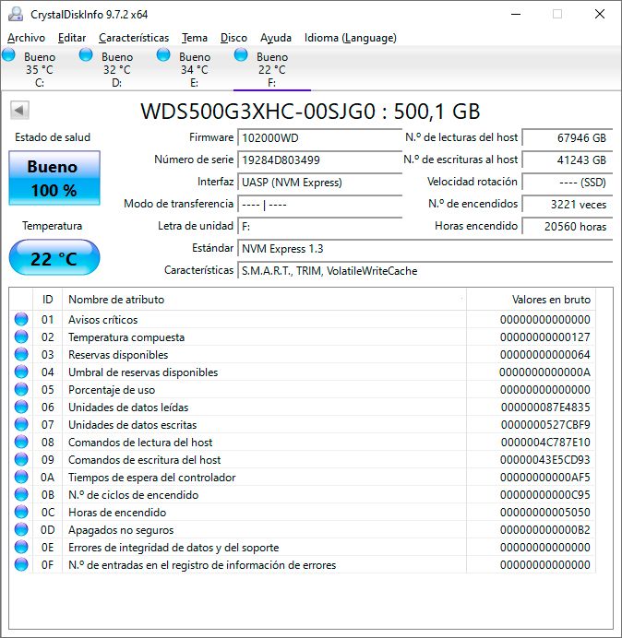The width and height of the screenshot is (622, 638).
Task: Click status orb for N.º de ciclos de encendido
Action: click(x=21, y=494)
